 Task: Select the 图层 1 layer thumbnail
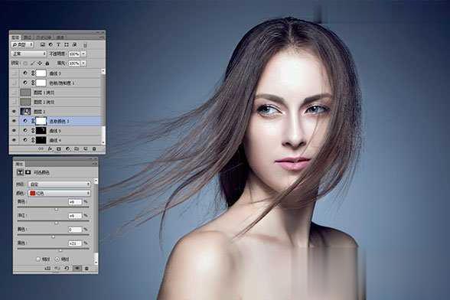pyautogui.click(x=25, y=112)
